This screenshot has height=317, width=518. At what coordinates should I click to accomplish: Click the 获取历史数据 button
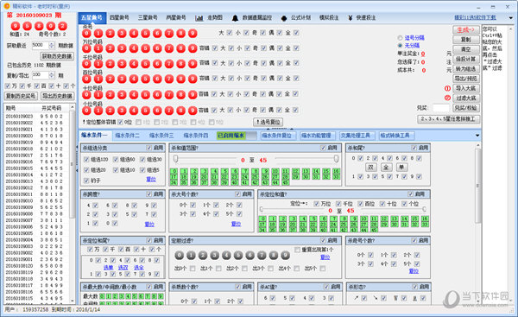(x=57, y=56)
